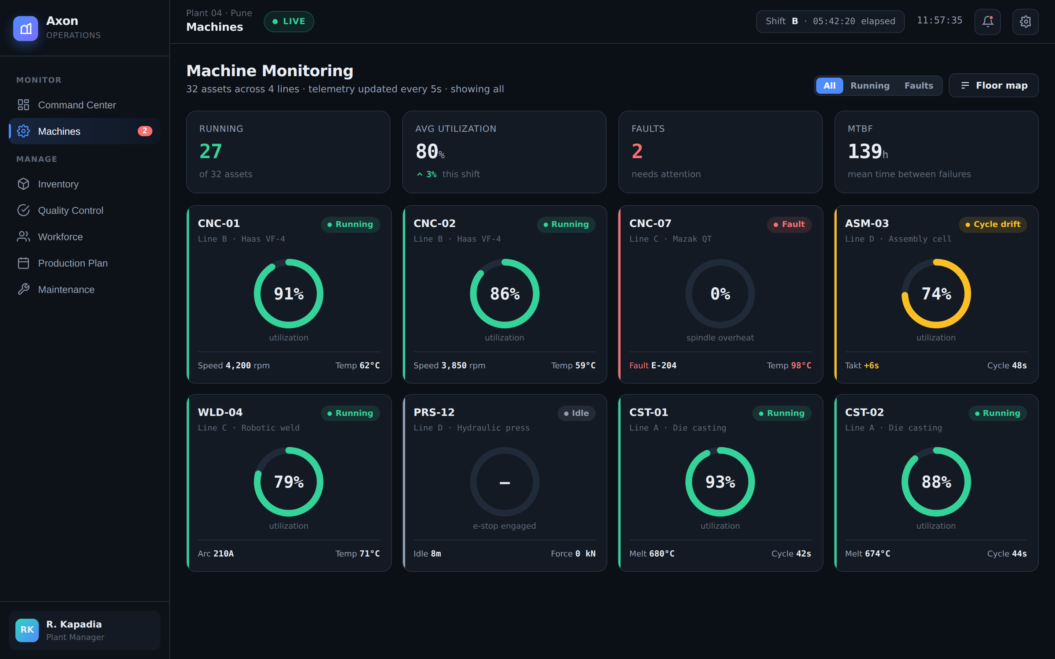The image size is (1055, 659).
Task: Click the RK user avatar
Action: coord(27,630)
